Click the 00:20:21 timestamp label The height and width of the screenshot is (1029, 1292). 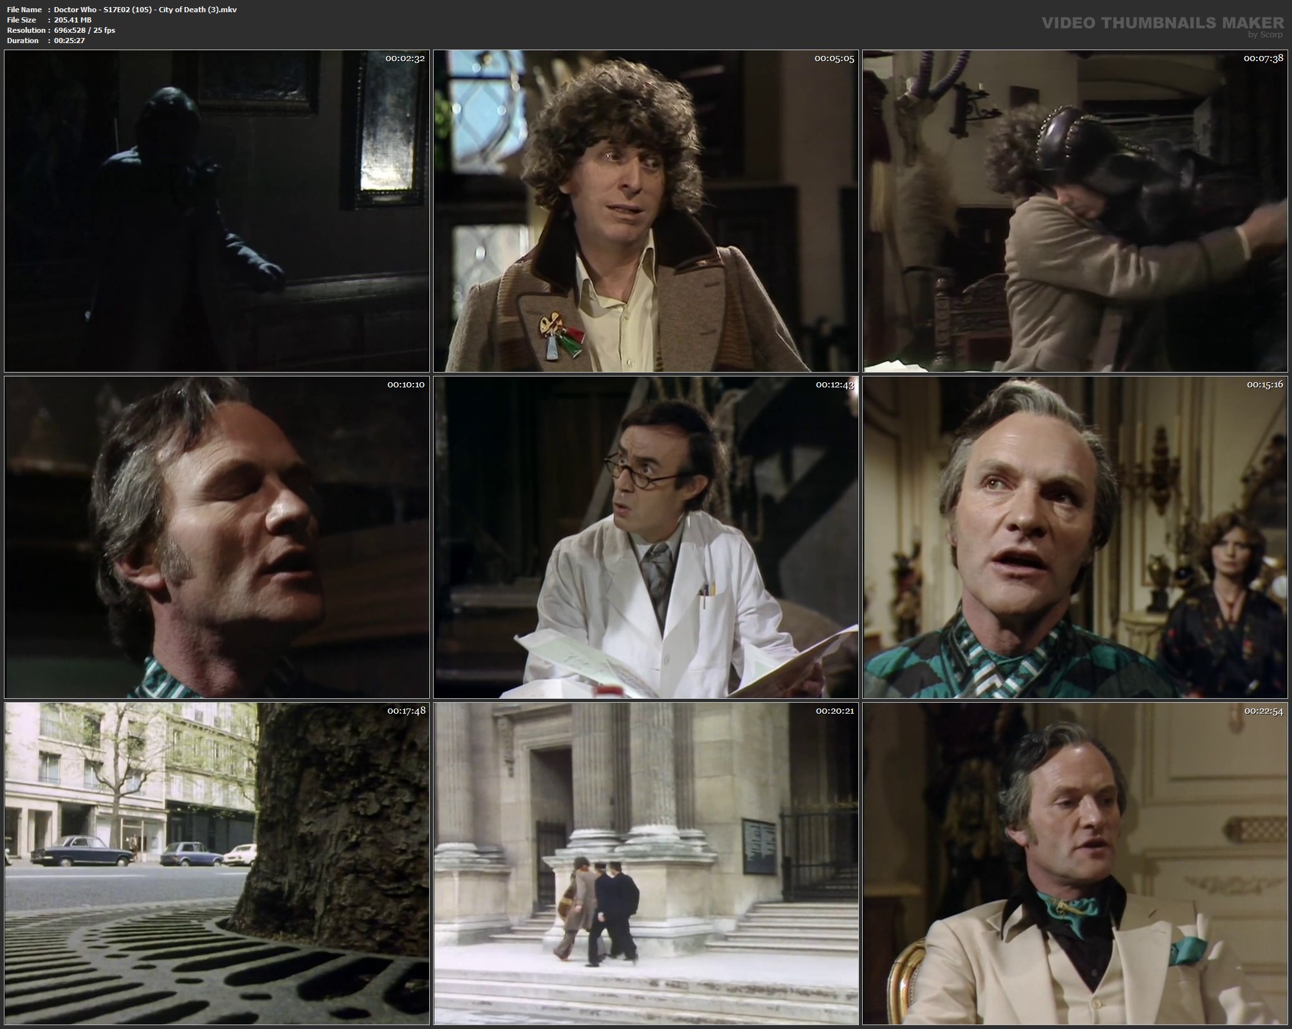[x=835, y=711]
